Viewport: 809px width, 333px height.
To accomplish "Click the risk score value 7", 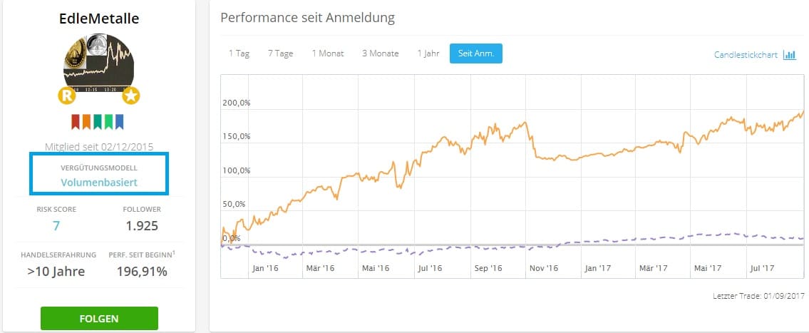I will point(56,227).
